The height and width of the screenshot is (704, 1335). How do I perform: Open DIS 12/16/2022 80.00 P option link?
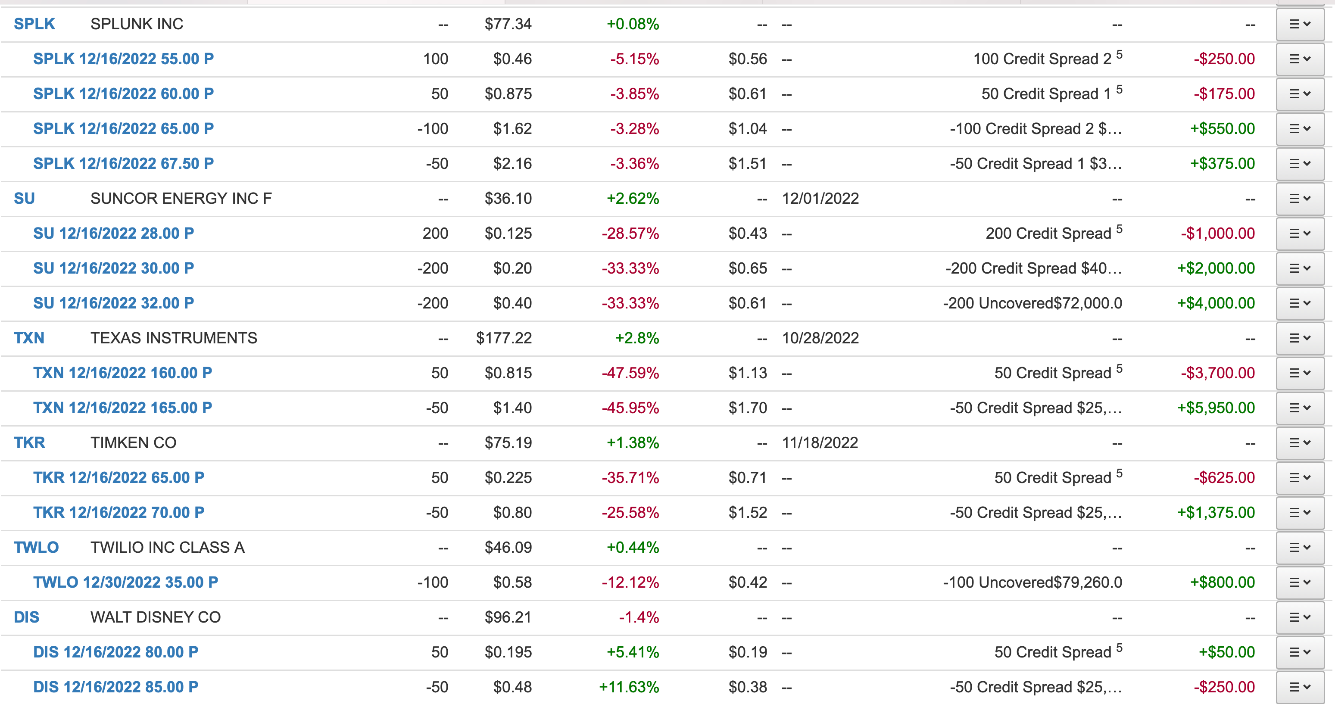pyautogui.click(x=115, y=652)
